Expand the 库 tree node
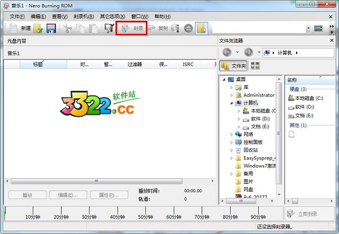 pyautogui.click(x=232, y=87)
